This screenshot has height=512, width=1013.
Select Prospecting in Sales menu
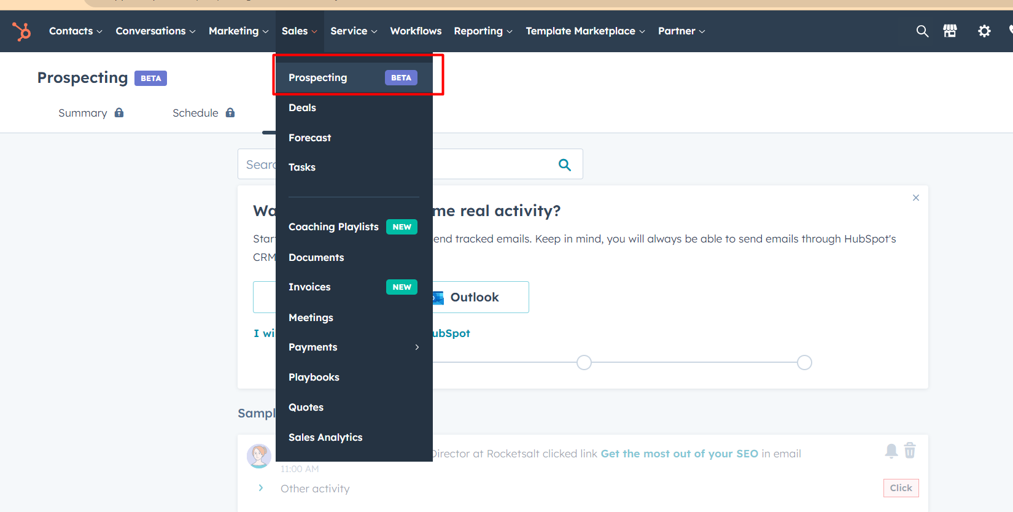coord(354,78)
